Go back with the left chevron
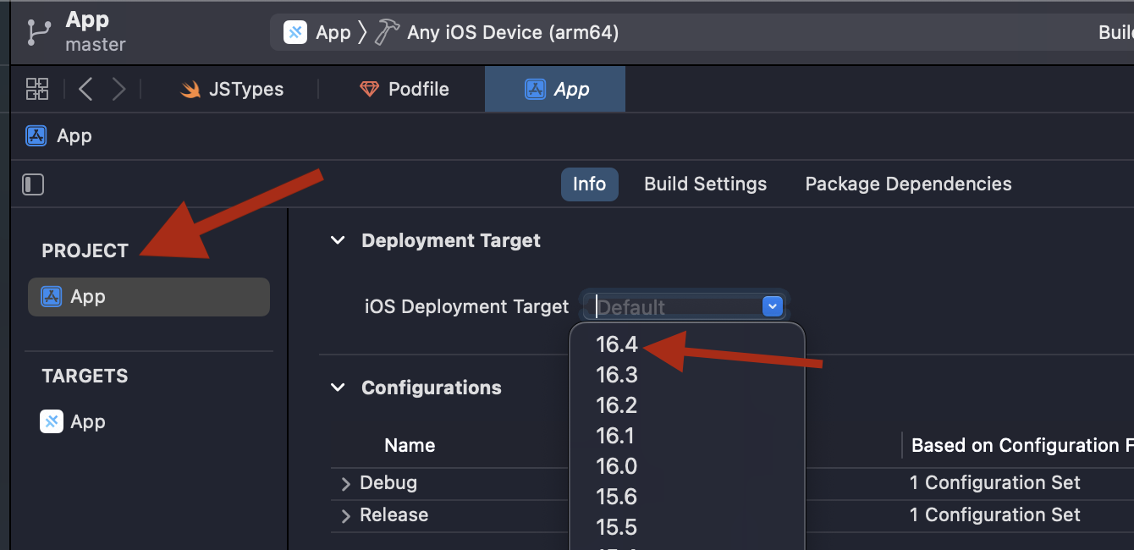This screenshot has width=1134, height=550. pyautogui.click(x=85, y=89)
